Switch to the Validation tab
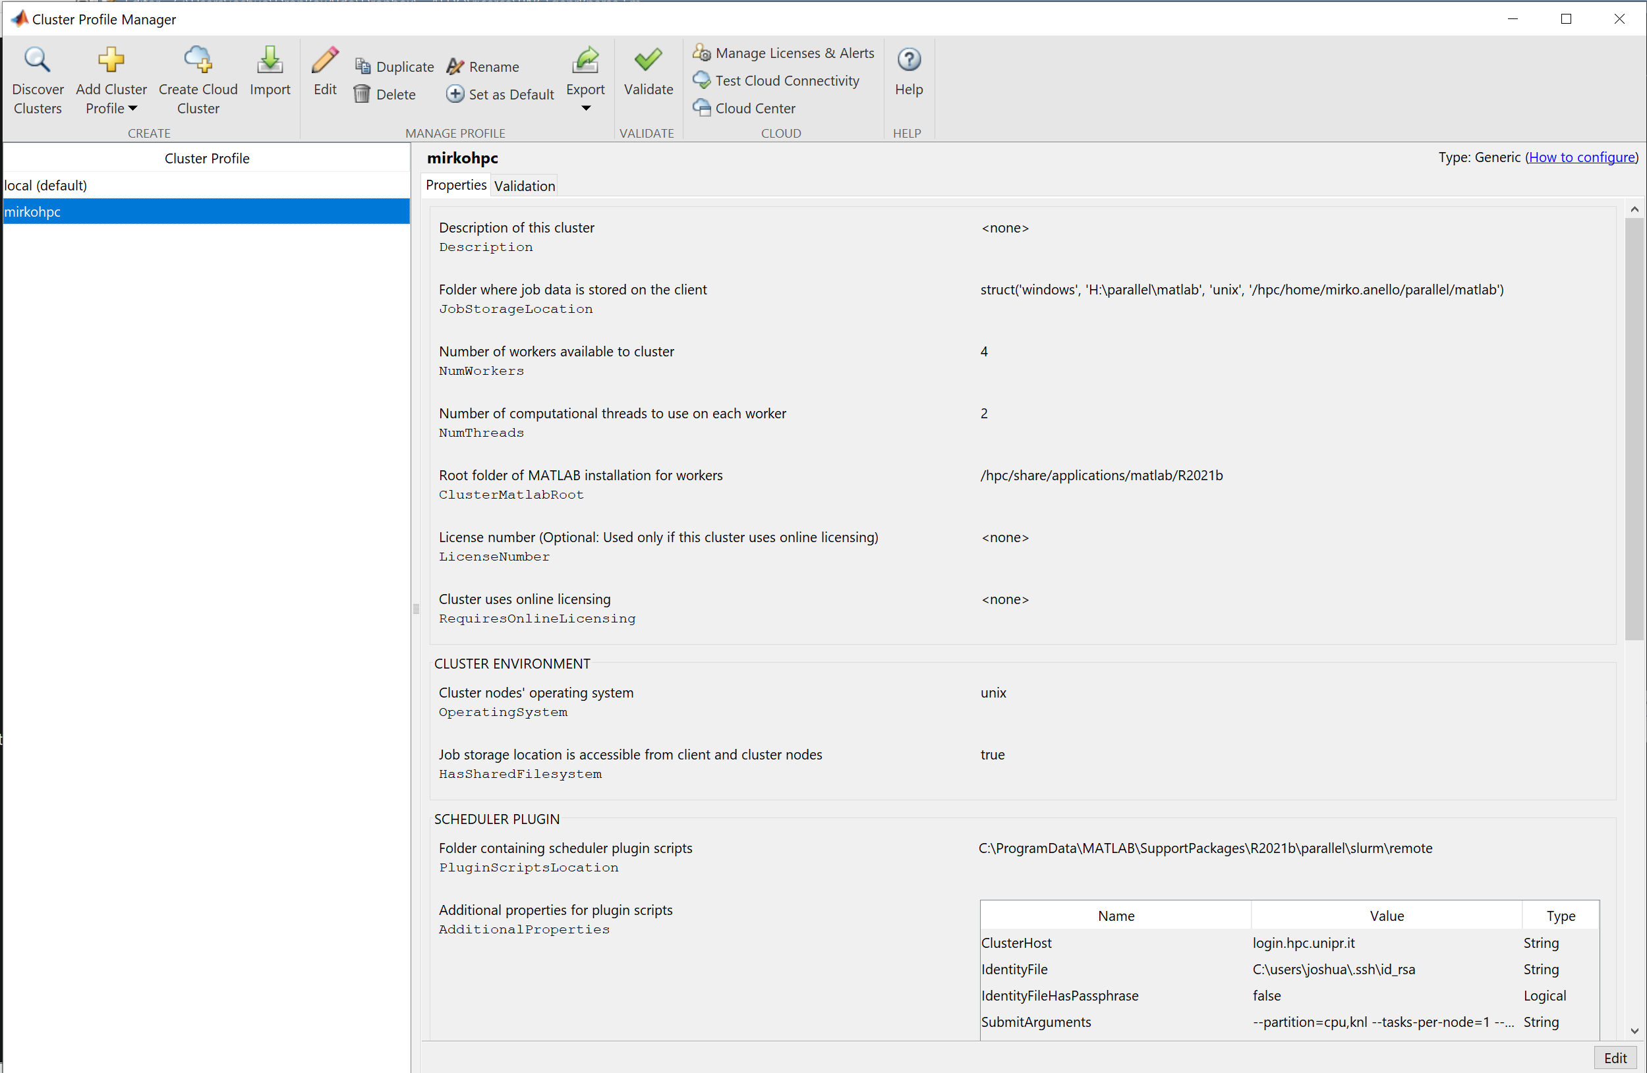The height and width of the screenshot is (1073, 1647). point(525,186)
